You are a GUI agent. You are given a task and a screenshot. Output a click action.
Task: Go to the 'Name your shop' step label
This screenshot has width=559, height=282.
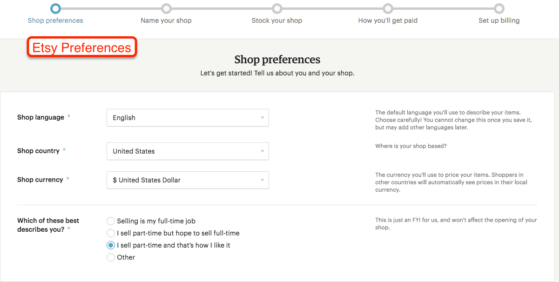(x=166, y=20)
